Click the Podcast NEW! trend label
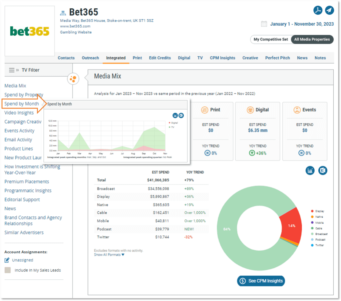Viewport: 341px width, 301px height. [x=189, y=229]
